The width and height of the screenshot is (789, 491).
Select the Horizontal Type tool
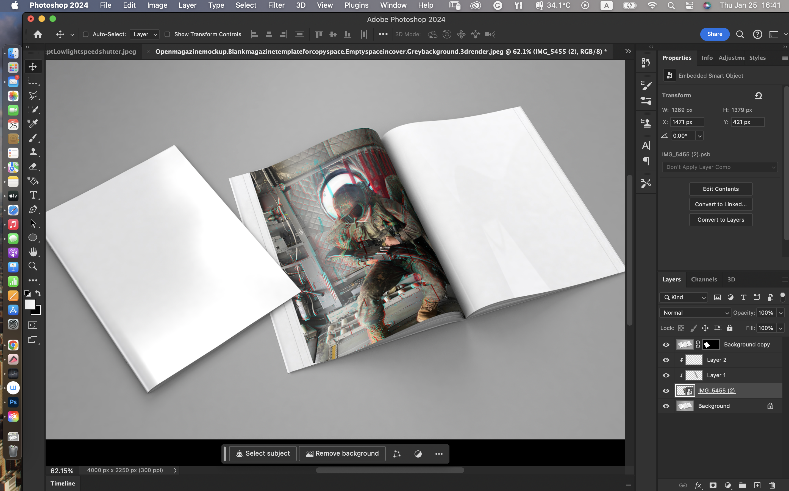tap(33, 195)
